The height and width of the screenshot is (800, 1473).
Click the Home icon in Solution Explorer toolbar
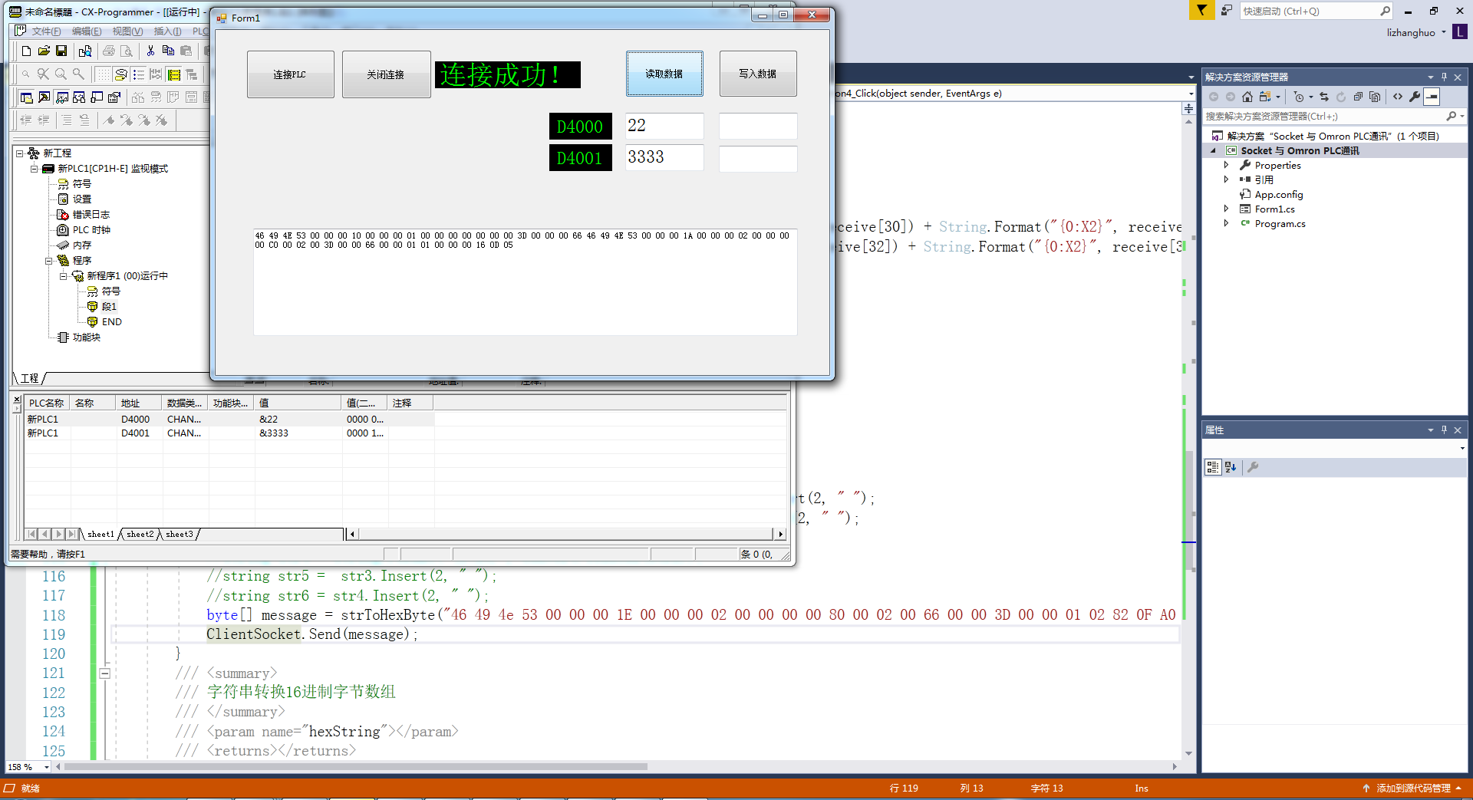click(1247, 97)
